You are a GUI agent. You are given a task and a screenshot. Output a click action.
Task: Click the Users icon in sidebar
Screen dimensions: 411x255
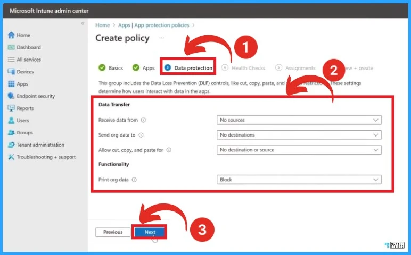(x=11, y=120)
